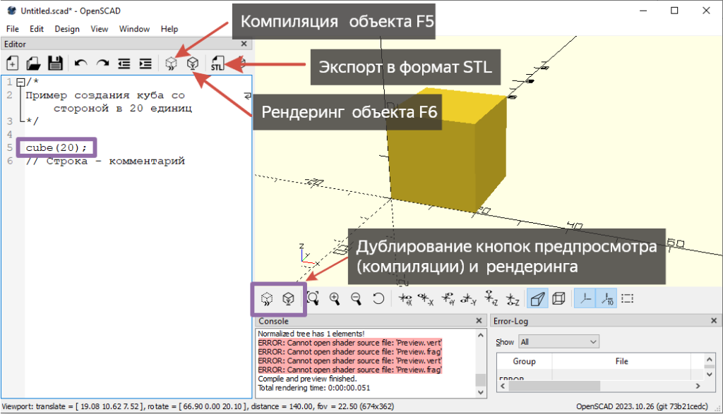Open the Window menu
723x414 pixels.
(x=134, y=29)
